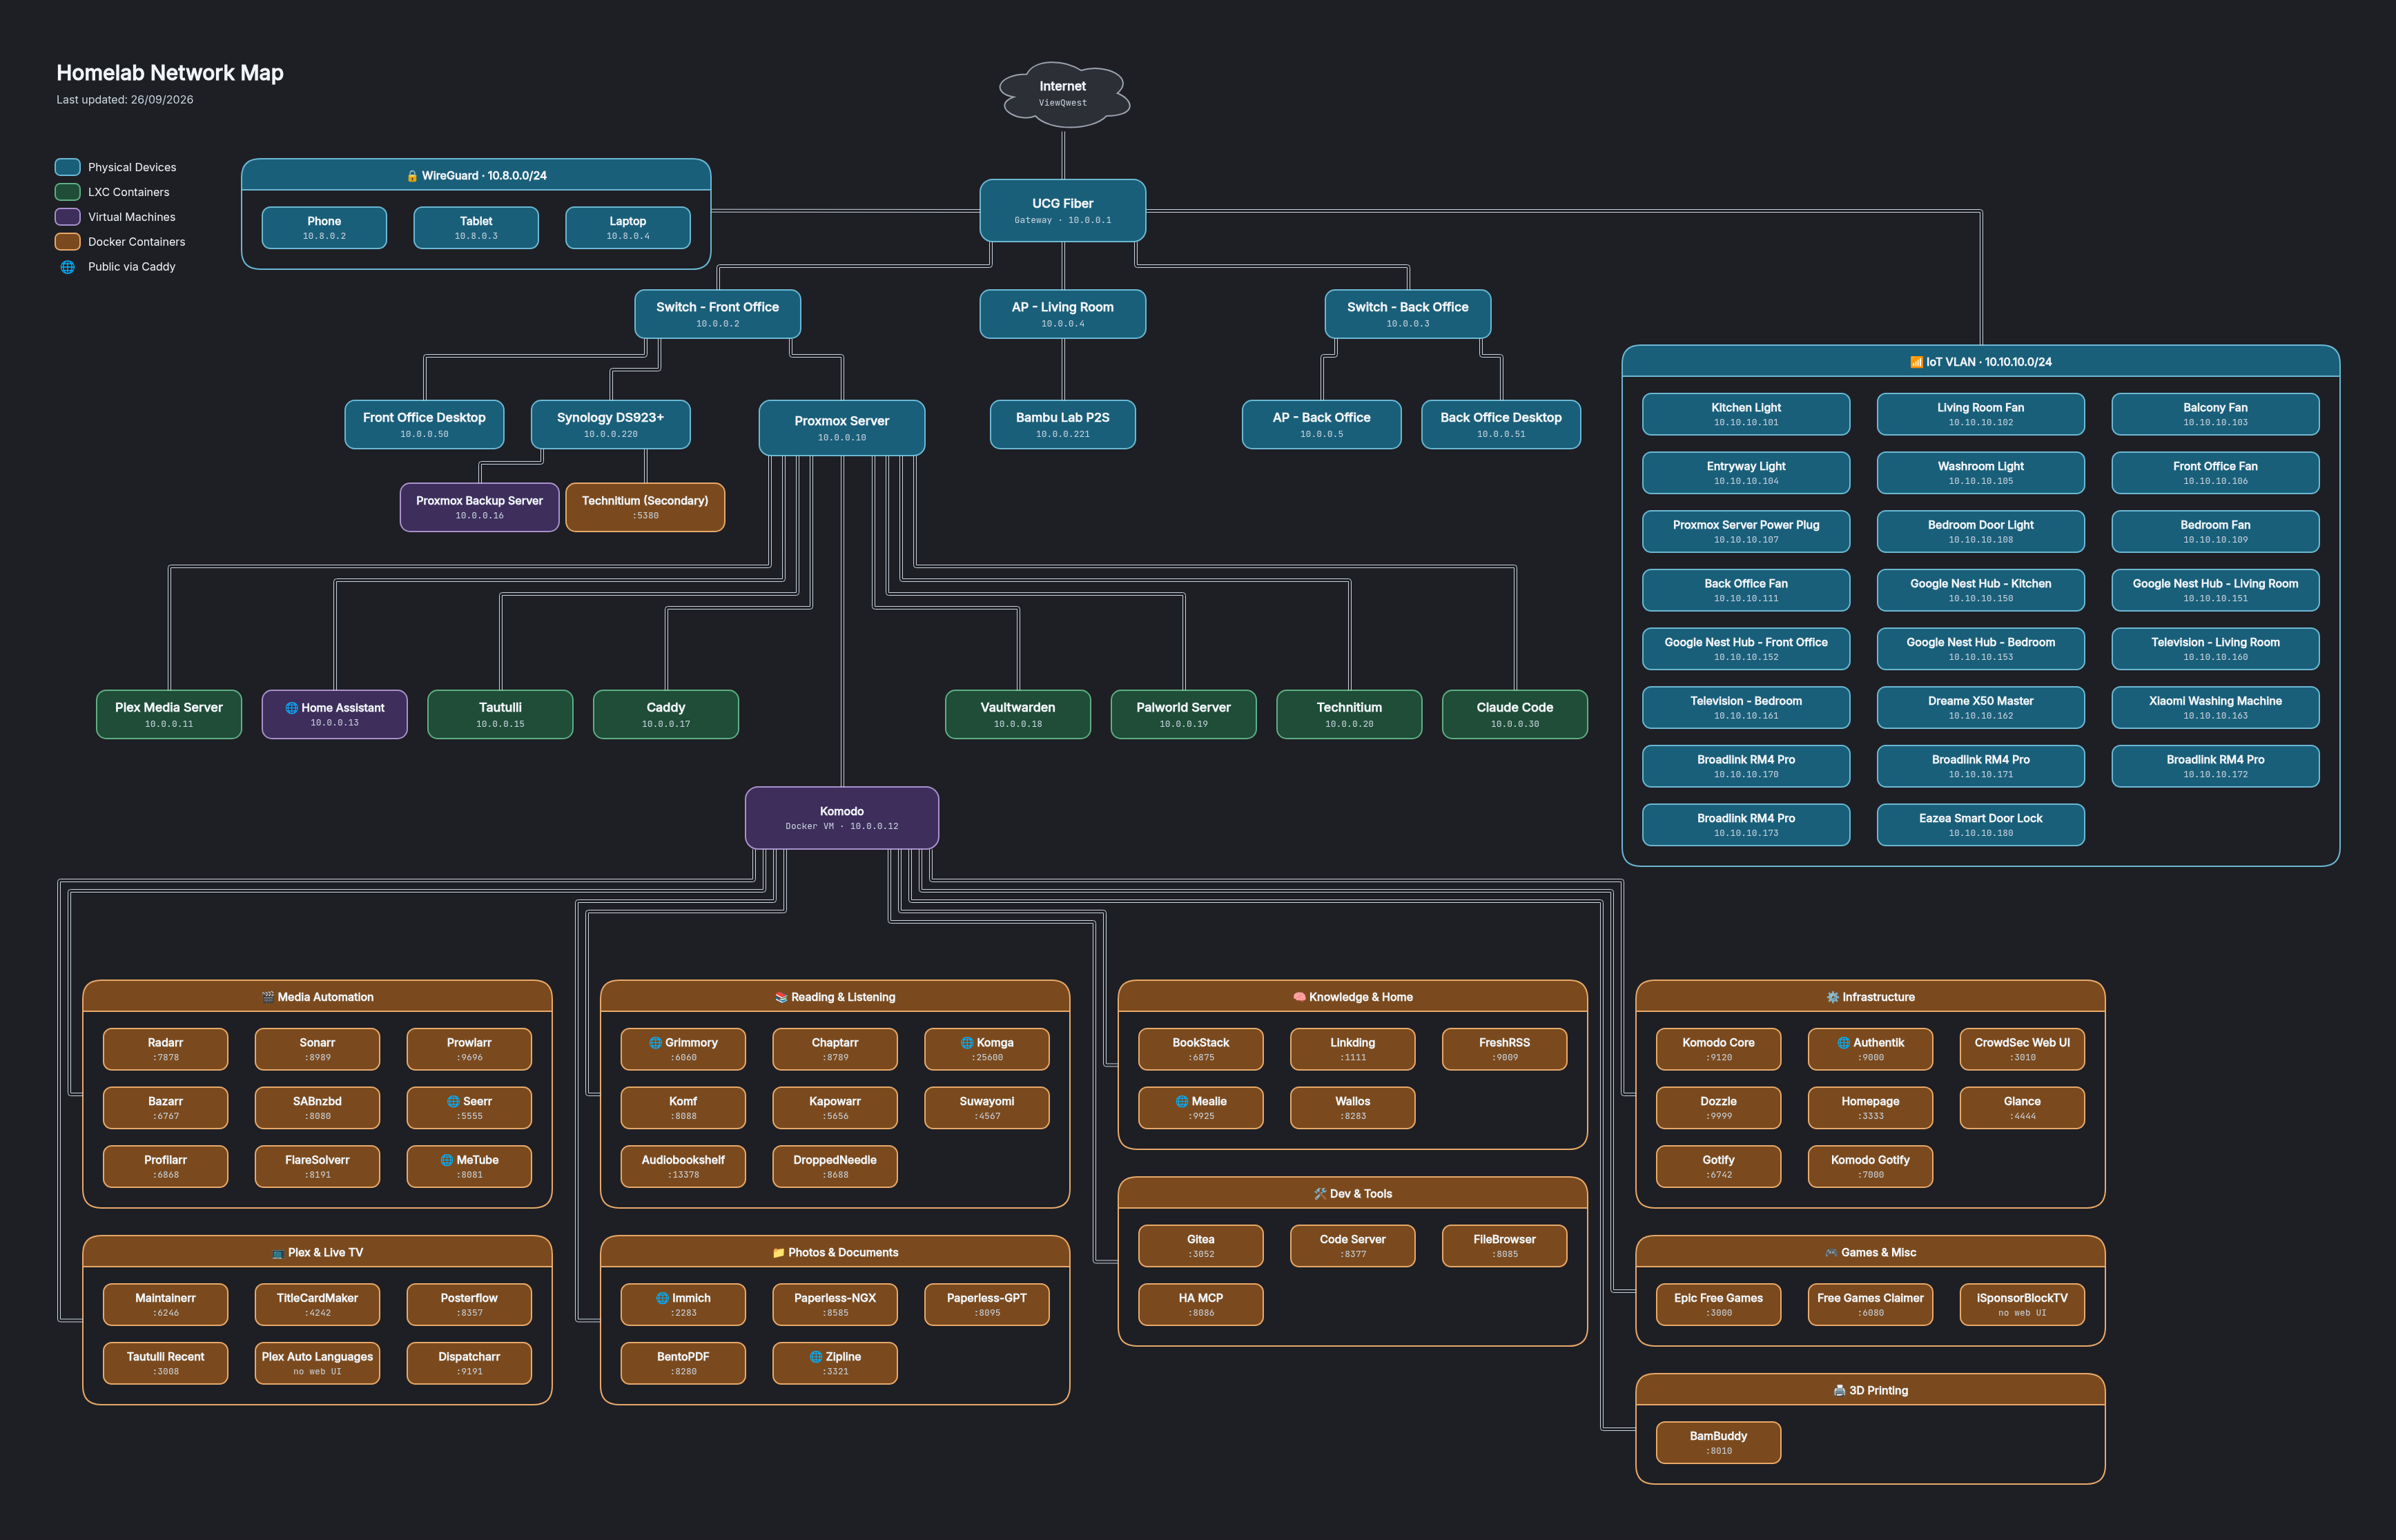Select the Proxmox Server Power Plug device

coord(1746,532)
